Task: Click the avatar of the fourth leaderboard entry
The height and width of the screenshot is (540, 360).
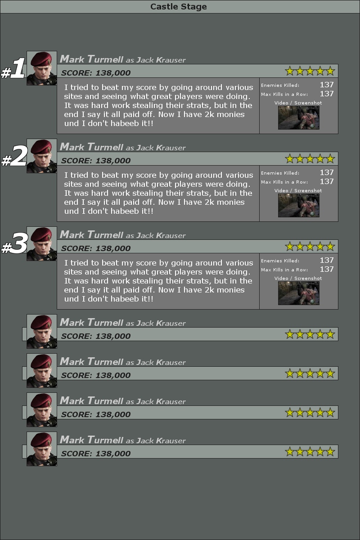Action: tap(42, 332)
